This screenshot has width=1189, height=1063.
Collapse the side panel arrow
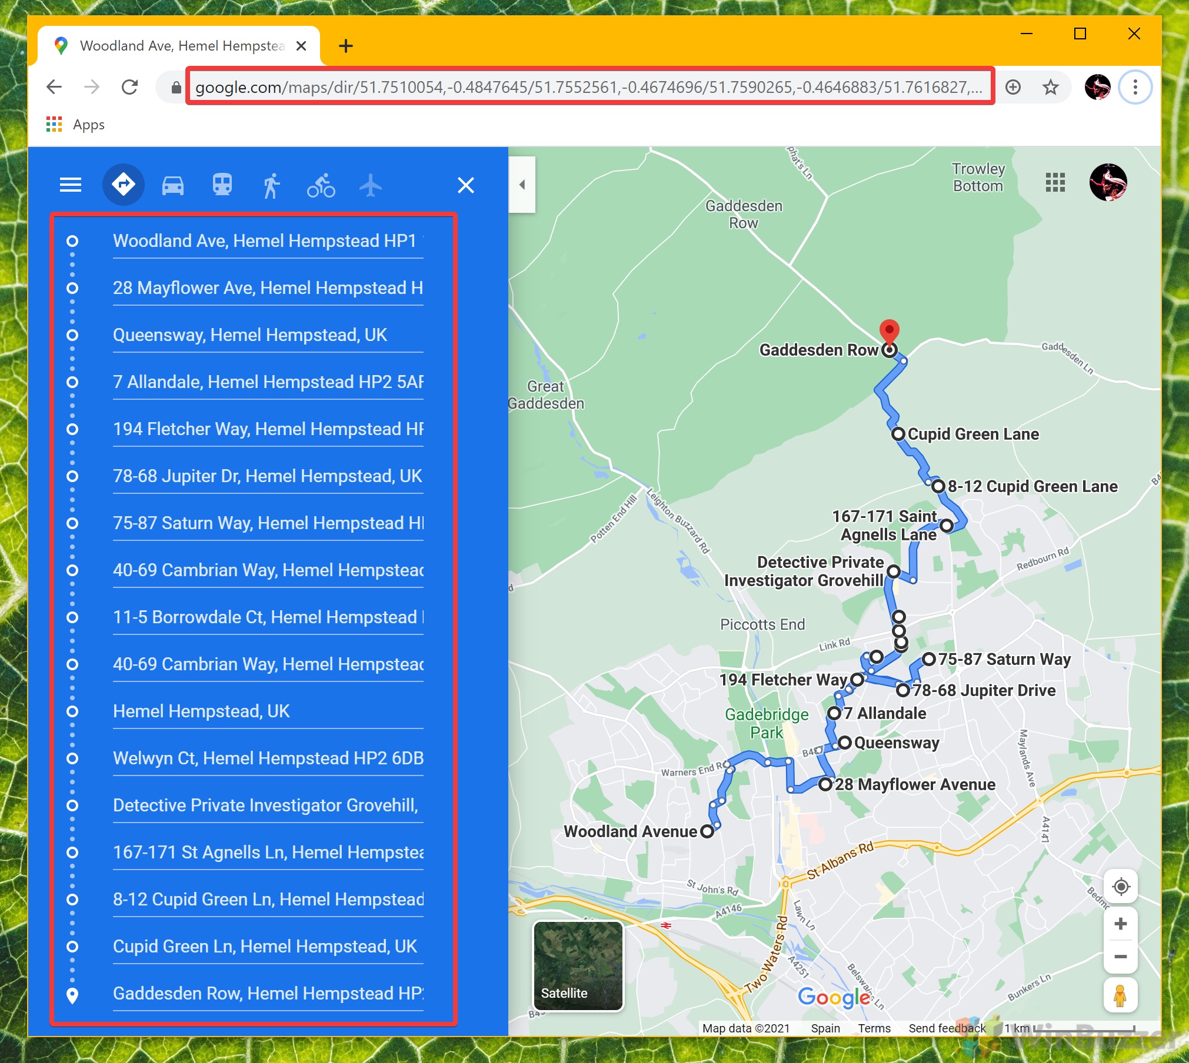point(522,185)
